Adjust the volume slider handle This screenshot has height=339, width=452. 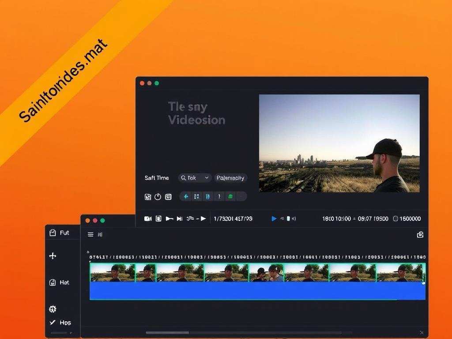[x=288, y=219]
